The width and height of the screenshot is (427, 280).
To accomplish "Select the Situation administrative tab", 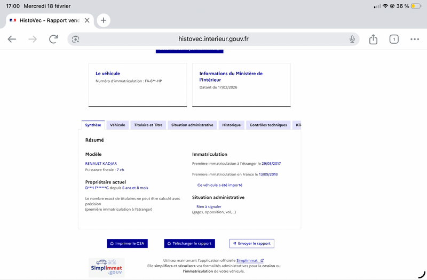I will 192,125.
